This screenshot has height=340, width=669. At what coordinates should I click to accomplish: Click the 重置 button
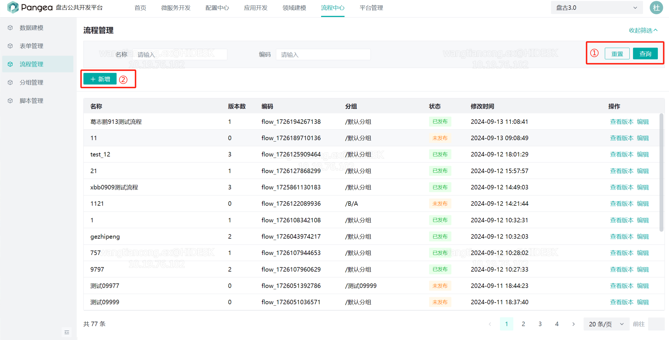[x=617, y=54]
